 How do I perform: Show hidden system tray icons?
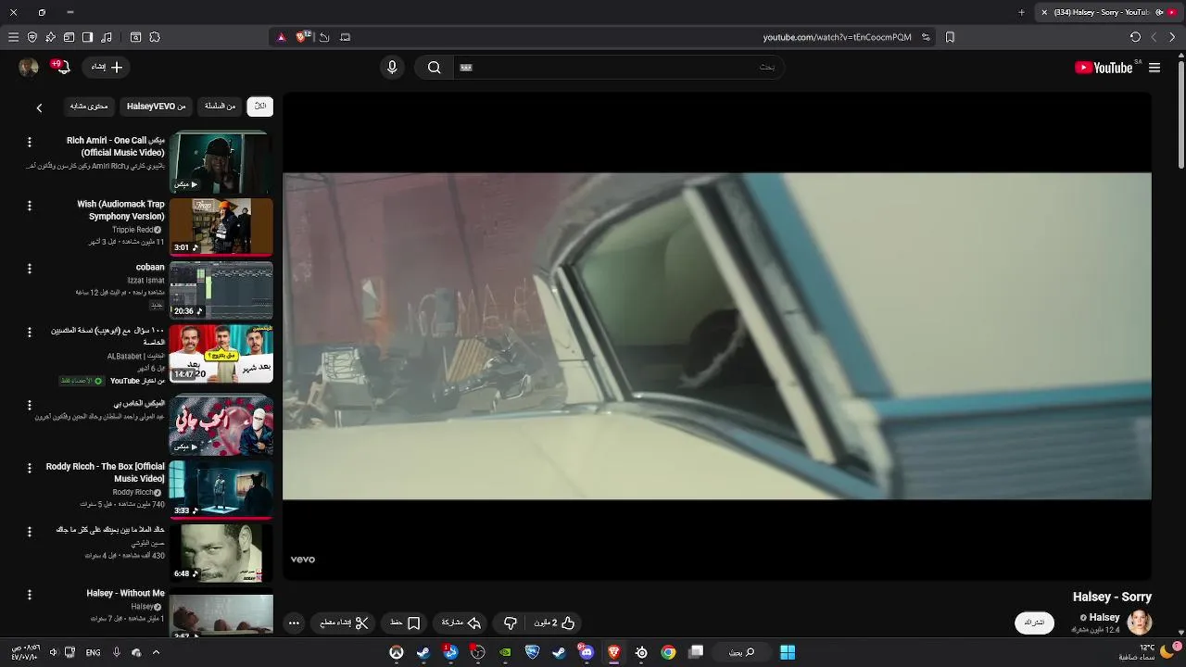pyautogui.click(x=156, y=652)
